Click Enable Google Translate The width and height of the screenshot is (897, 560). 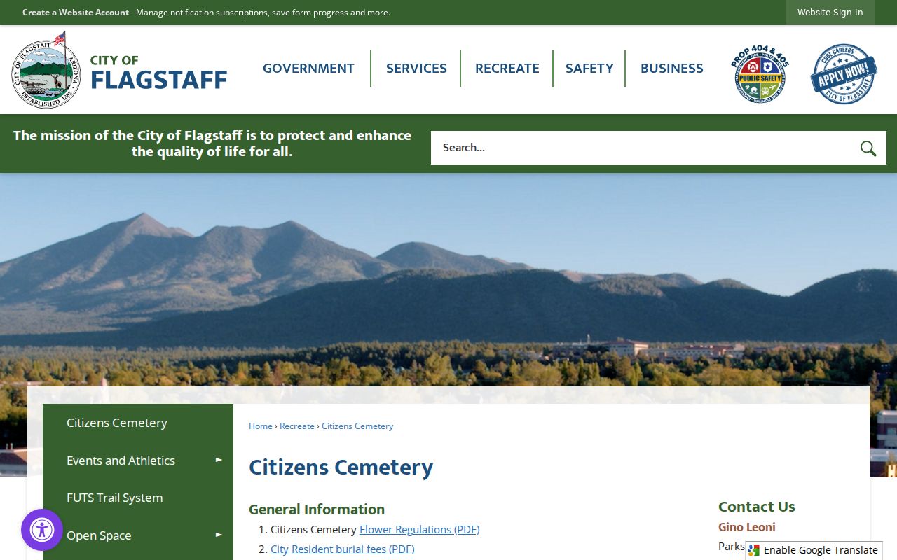point(814,550)
